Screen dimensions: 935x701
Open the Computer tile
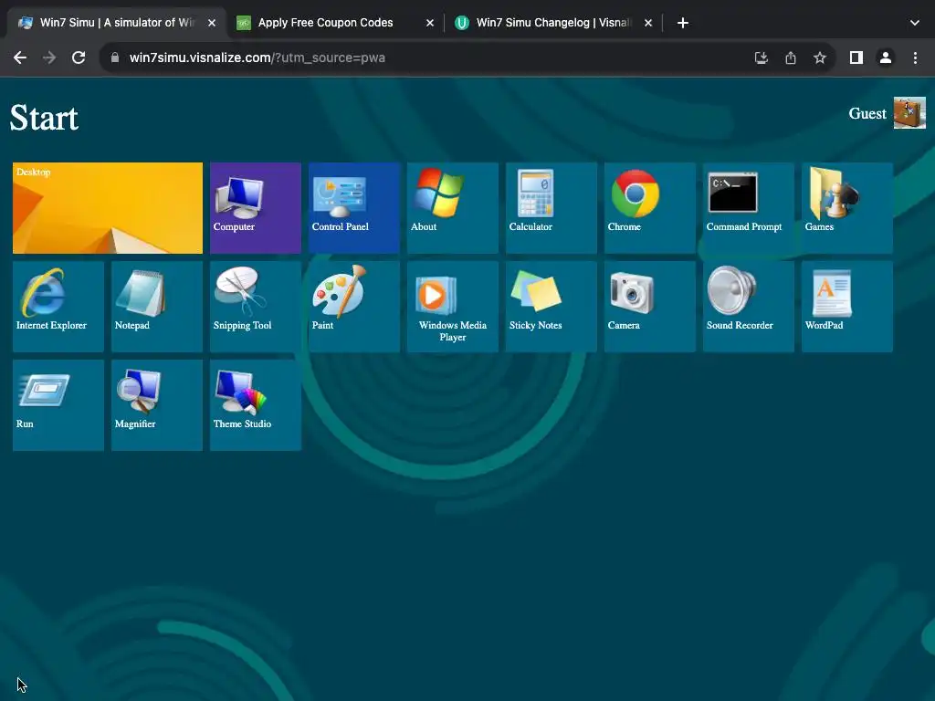(x=256, y=208)
